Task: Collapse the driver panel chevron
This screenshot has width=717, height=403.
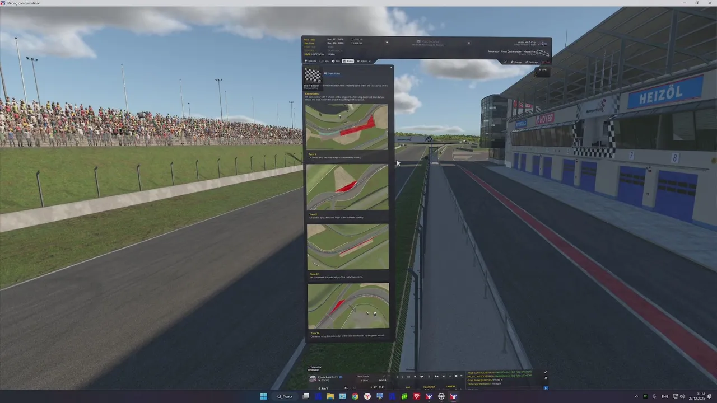Action: [x=384, y=376]
